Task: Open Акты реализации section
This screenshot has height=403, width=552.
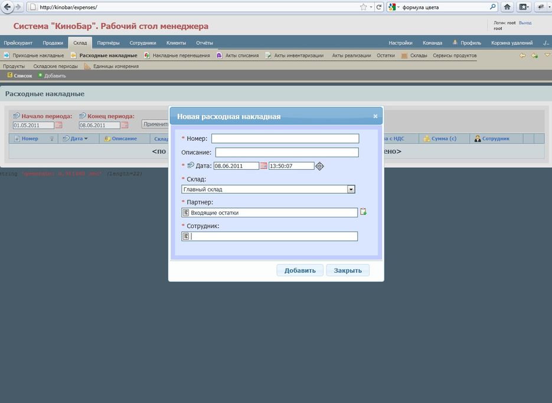Action: coord(351,55)
